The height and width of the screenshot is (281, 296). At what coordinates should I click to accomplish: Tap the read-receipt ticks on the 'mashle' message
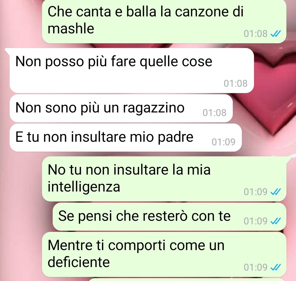pyautogui.click(x=276, y=34)
